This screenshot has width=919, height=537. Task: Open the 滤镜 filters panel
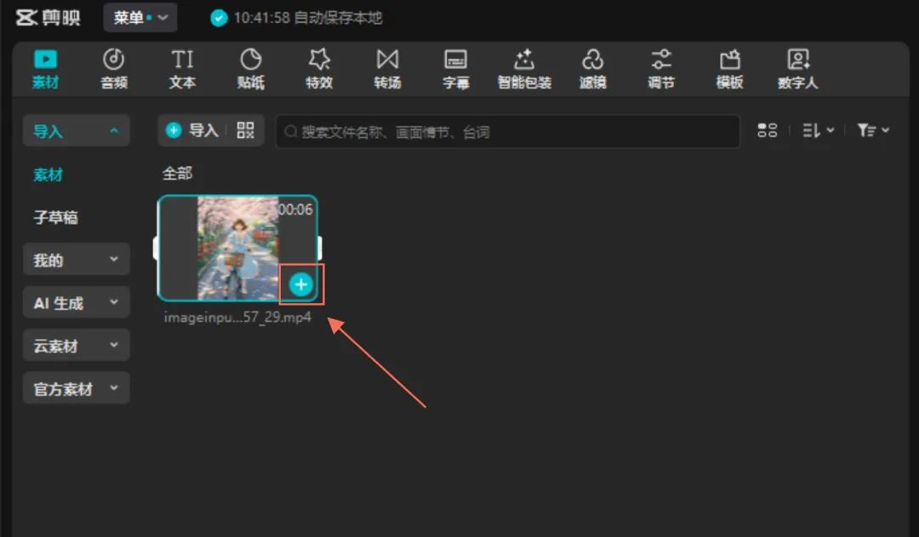pos(592,69)
